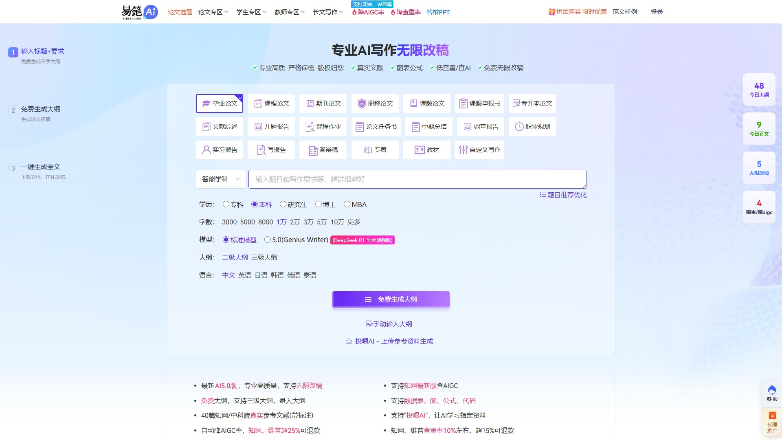Click the 客服 headset icon
Screen dimensions: 782x440
coord(772,390)
